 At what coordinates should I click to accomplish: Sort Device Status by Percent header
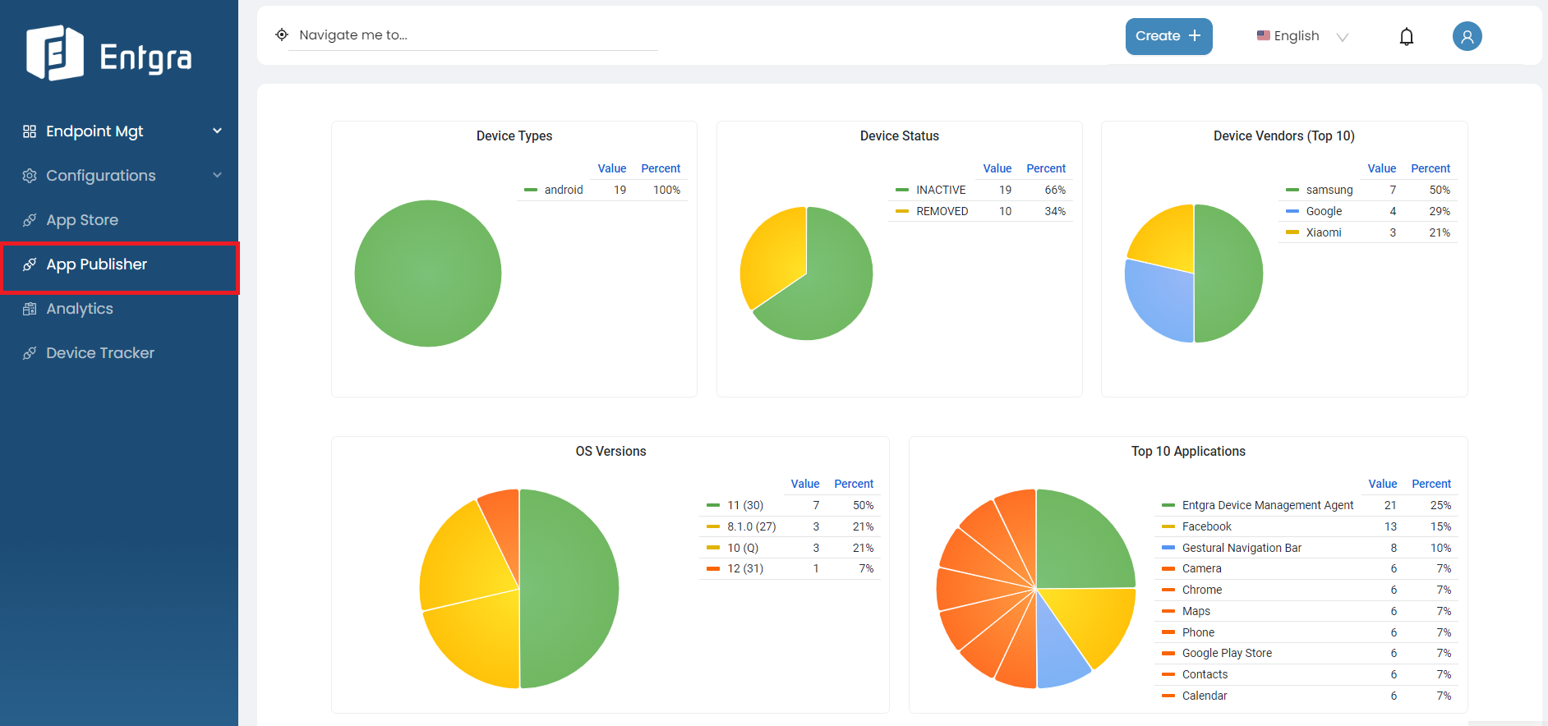[x=1046, y=168]
